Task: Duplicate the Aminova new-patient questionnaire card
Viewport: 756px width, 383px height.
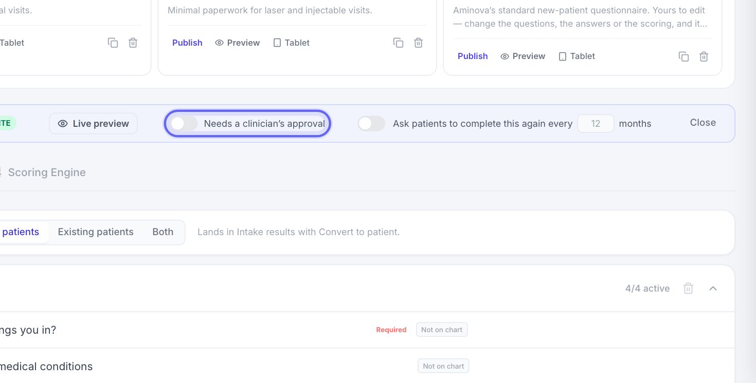Action: pos(683,56)
